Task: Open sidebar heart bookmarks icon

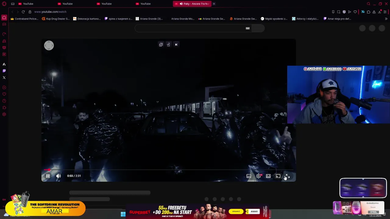Action: coord(4,94)
